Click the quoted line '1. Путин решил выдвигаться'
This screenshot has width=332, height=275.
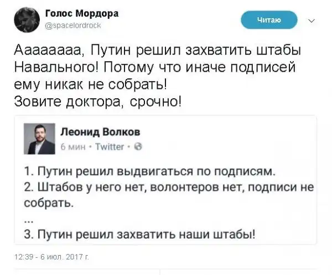(149, 170)
